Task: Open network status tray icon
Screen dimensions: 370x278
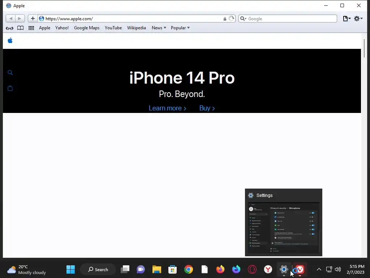Action: tap(329, 269)
